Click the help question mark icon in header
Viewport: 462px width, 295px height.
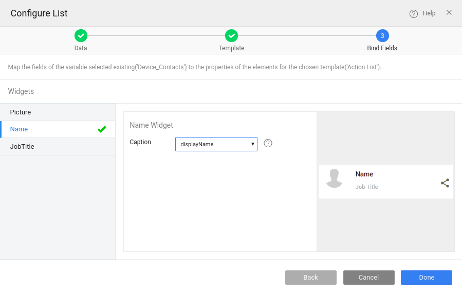pyautogui.click(x=414, y=14)
